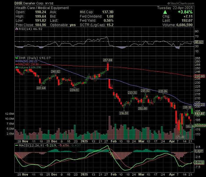The height and width of the screenshot is (177, 206).
Task: Click the Mkt Cap value 137.3B
Action: coord(108,12)
